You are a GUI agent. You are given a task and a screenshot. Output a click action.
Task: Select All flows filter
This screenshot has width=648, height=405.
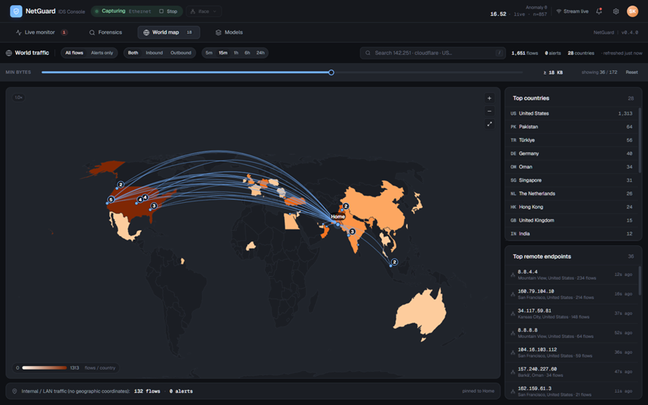74,53
